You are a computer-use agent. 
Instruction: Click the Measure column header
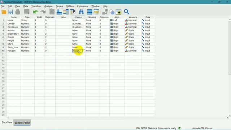tap(132, 17)
